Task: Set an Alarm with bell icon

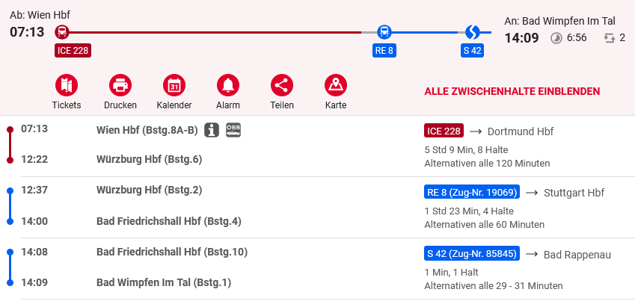Action: pyautogui.click(x=228, y=85)
